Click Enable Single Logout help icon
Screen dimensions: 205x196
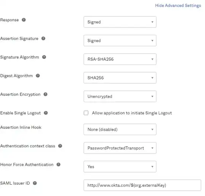46,113
